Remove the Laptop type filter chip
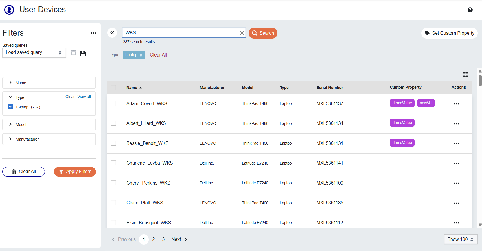The image size is (482, 251). click(141, 55)
